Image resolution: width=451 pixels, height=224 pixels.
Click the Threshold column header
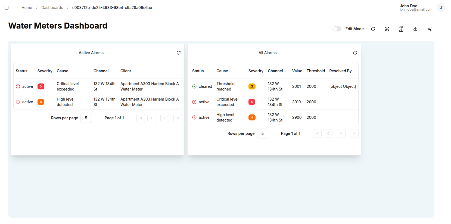[316, 71]
